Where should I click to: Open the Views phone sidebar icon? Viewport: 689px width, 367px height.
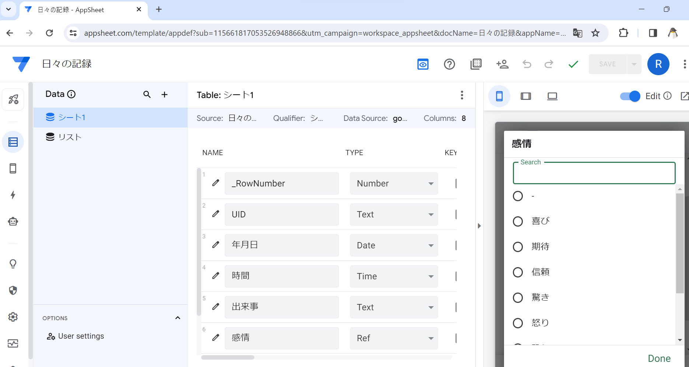(x=13, y=168)
